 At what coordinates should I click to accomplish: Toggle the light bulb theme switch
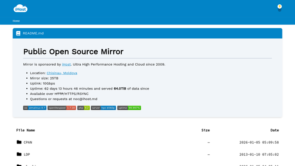pos(279,8)
